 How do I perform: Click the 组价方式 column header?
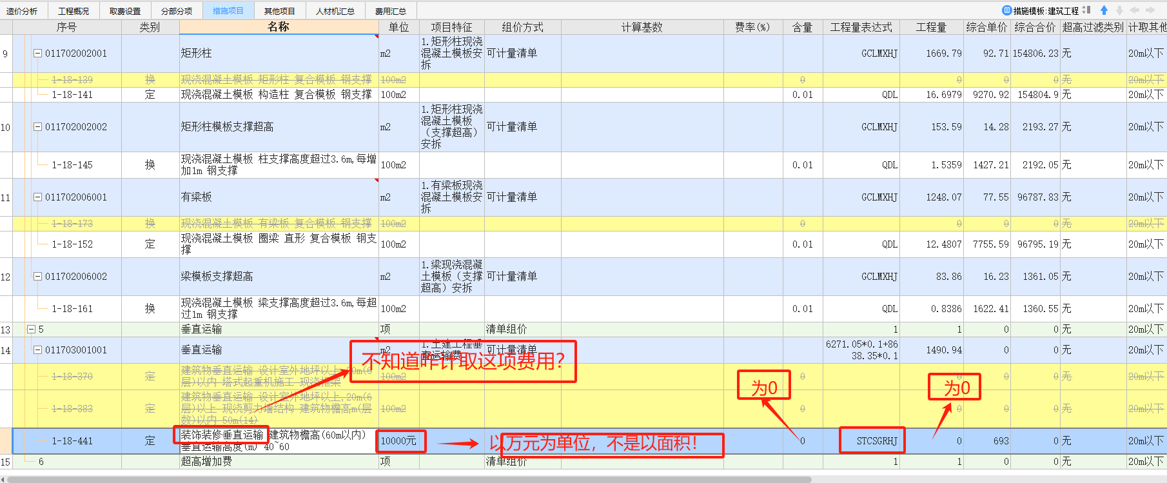(x=523, y=27)
